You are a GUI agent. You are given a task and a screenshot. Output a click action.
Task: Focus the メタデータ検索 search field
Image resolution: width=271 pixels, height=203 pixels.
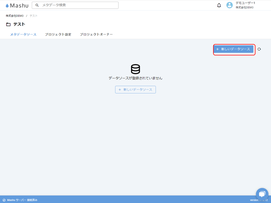click(77, 5)
